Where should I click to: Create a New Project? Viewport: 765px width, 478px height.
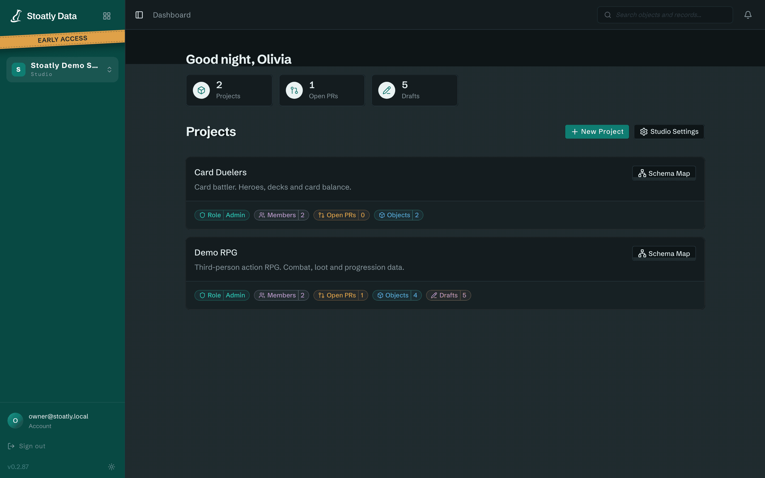point(597,131)
